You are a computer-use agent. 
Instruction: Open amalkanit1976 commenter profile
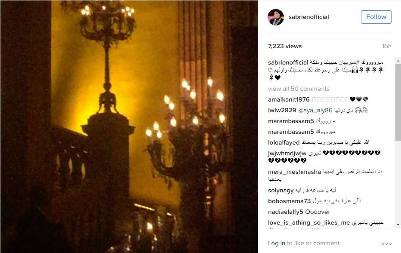(x=289, y=99)
